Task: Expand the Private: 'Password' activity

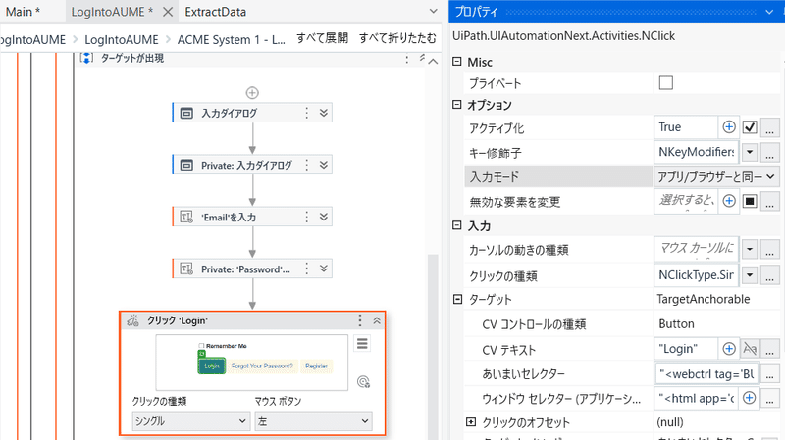Action: coord(324,269)
